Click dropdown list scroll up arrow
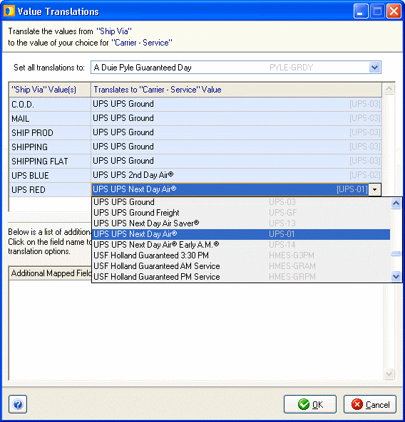405x422 pixels. tap(396, 204)
